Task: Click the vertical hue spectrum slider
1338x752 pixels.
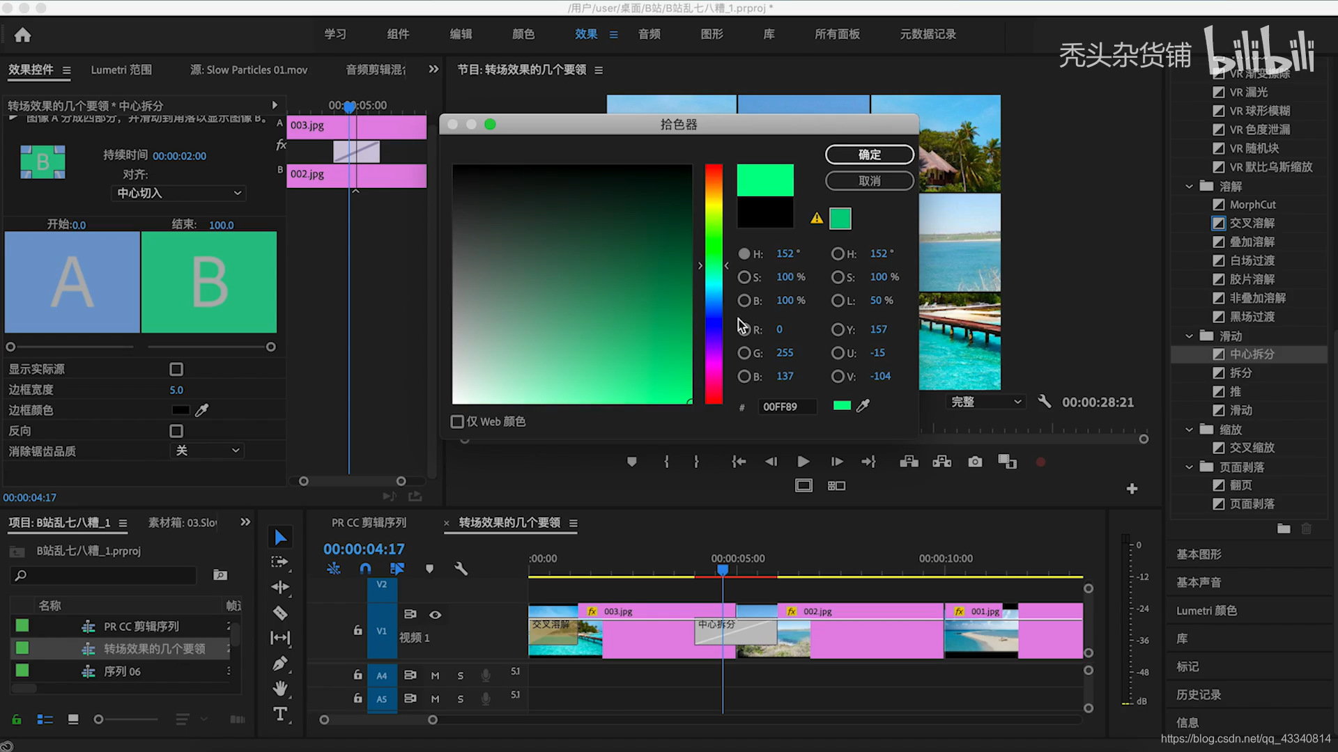Action: (713, 284)
